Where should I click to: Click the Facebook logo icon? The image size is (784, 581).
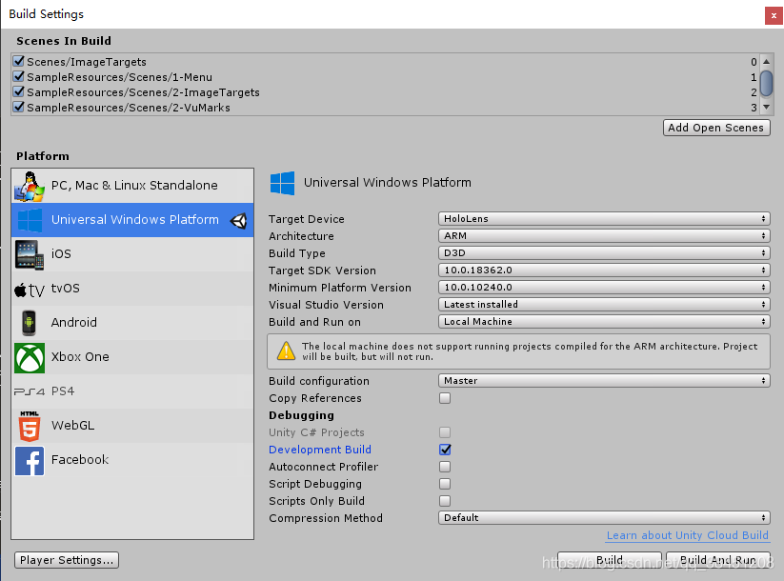(30, 461)
